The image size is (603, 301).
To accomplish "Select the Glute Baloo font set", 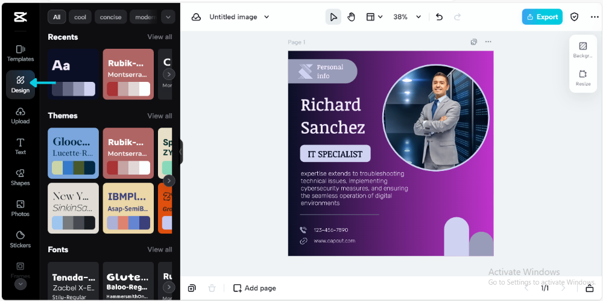I will coord(128,281).
